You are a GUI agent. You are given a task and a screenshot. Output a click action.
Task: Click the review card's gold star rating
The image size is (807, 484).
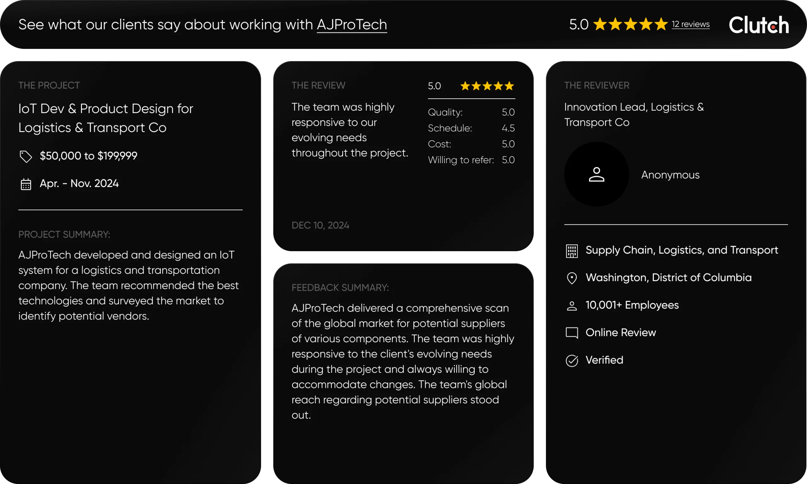tap(487, 86)
